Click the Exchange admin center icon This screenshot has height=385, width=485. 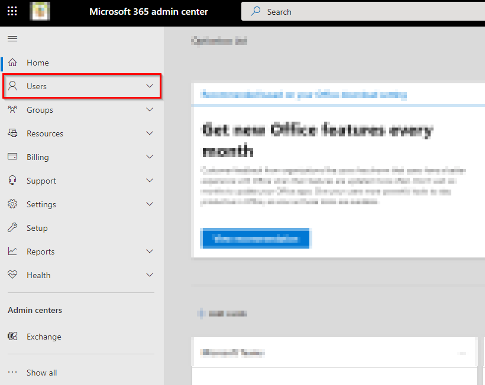(x=12, y=336)
